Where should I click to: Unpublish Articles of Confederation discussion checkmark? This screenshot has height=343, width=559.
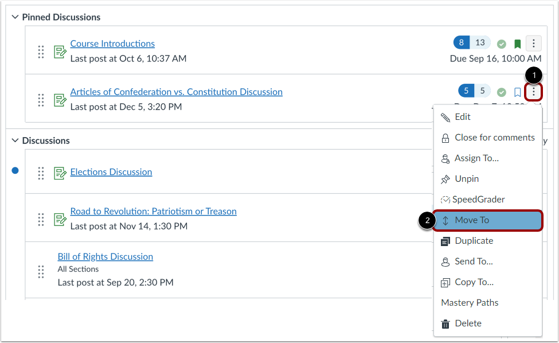pos(501,92)
